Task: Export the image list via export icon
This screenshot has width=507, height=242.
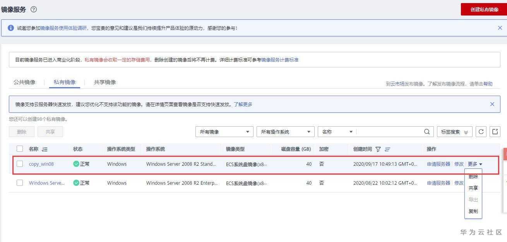Action: click(495, 132)
